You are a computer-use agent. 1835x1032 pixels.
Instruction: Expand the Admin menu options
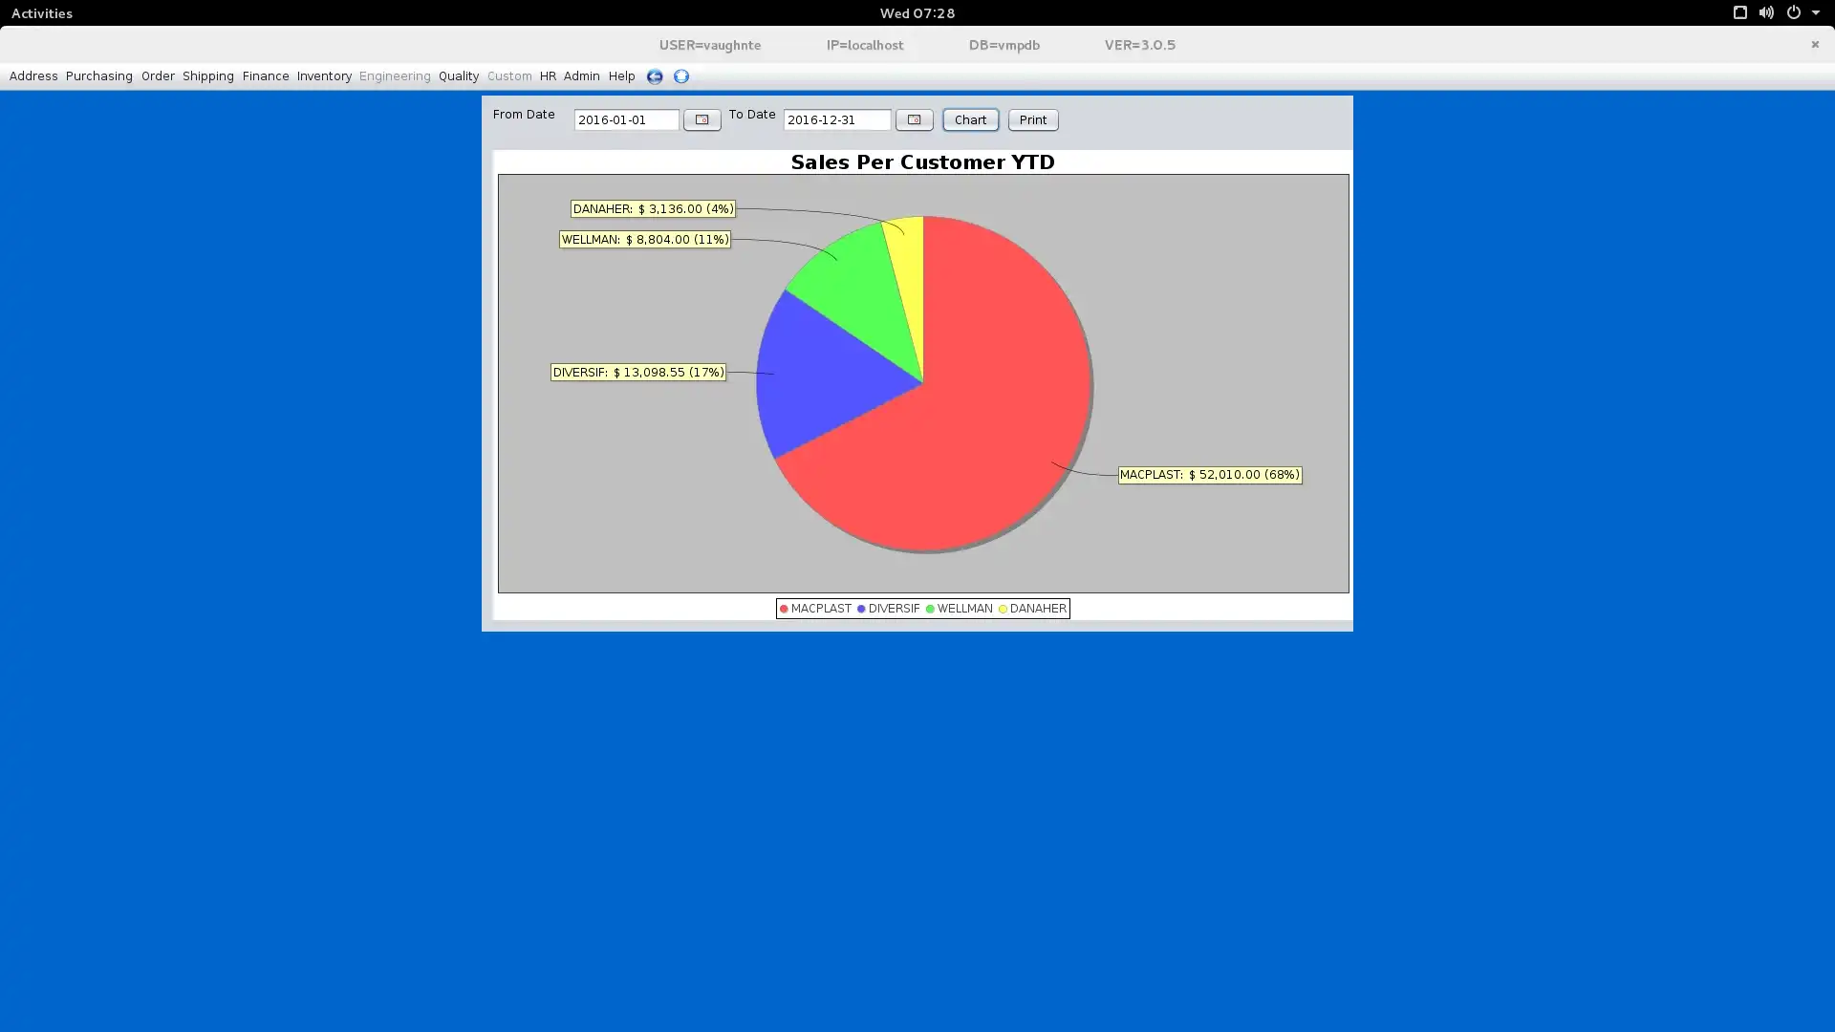point(581,75)
